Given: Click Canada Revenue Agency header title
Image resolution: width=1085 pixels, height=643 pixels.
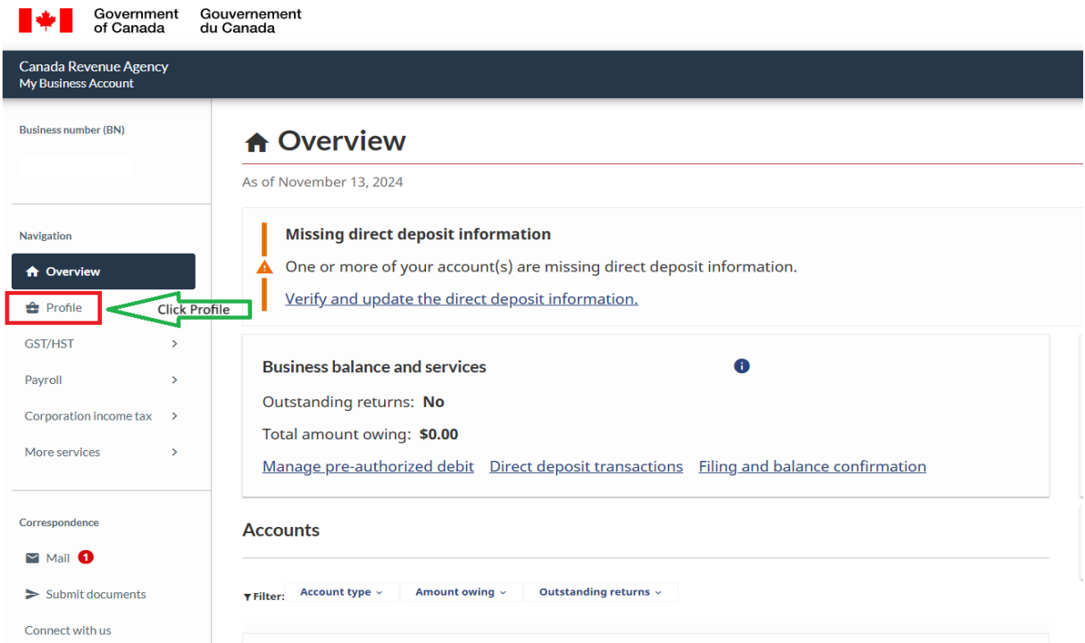Looking at the screenshot, I should click(x=94, y=67).
